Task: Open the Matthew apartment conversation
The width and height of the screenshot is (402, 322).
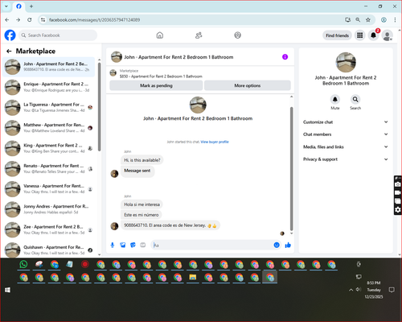Action: point(49,128)
